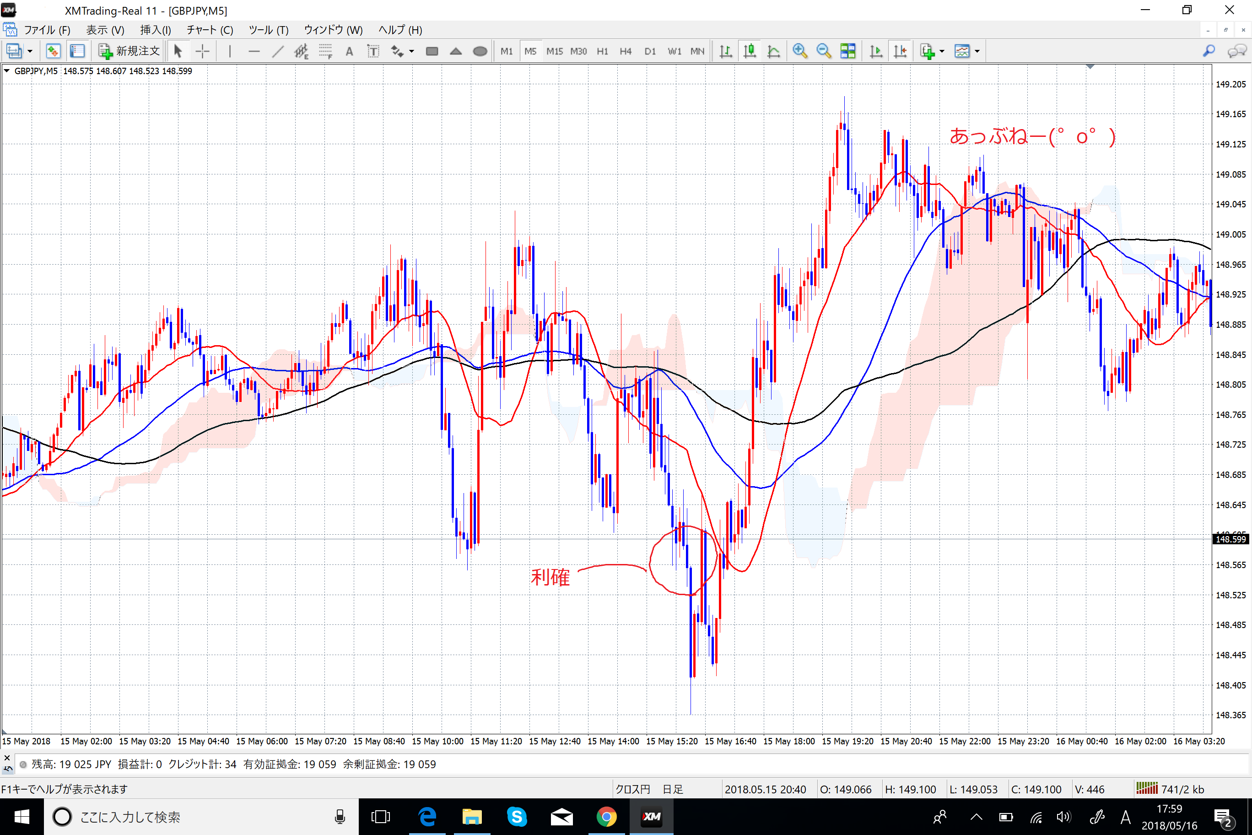The width and height of the screenshot is (1252, 835).
Task: Expand the arrows objects dropdown
Action: click(x=411, y=51)
